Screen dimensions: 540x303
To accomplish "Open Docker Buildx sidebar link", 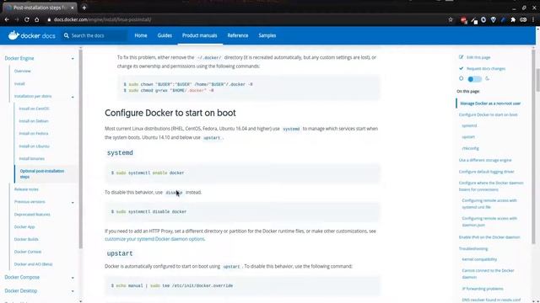I will (26, 239).
